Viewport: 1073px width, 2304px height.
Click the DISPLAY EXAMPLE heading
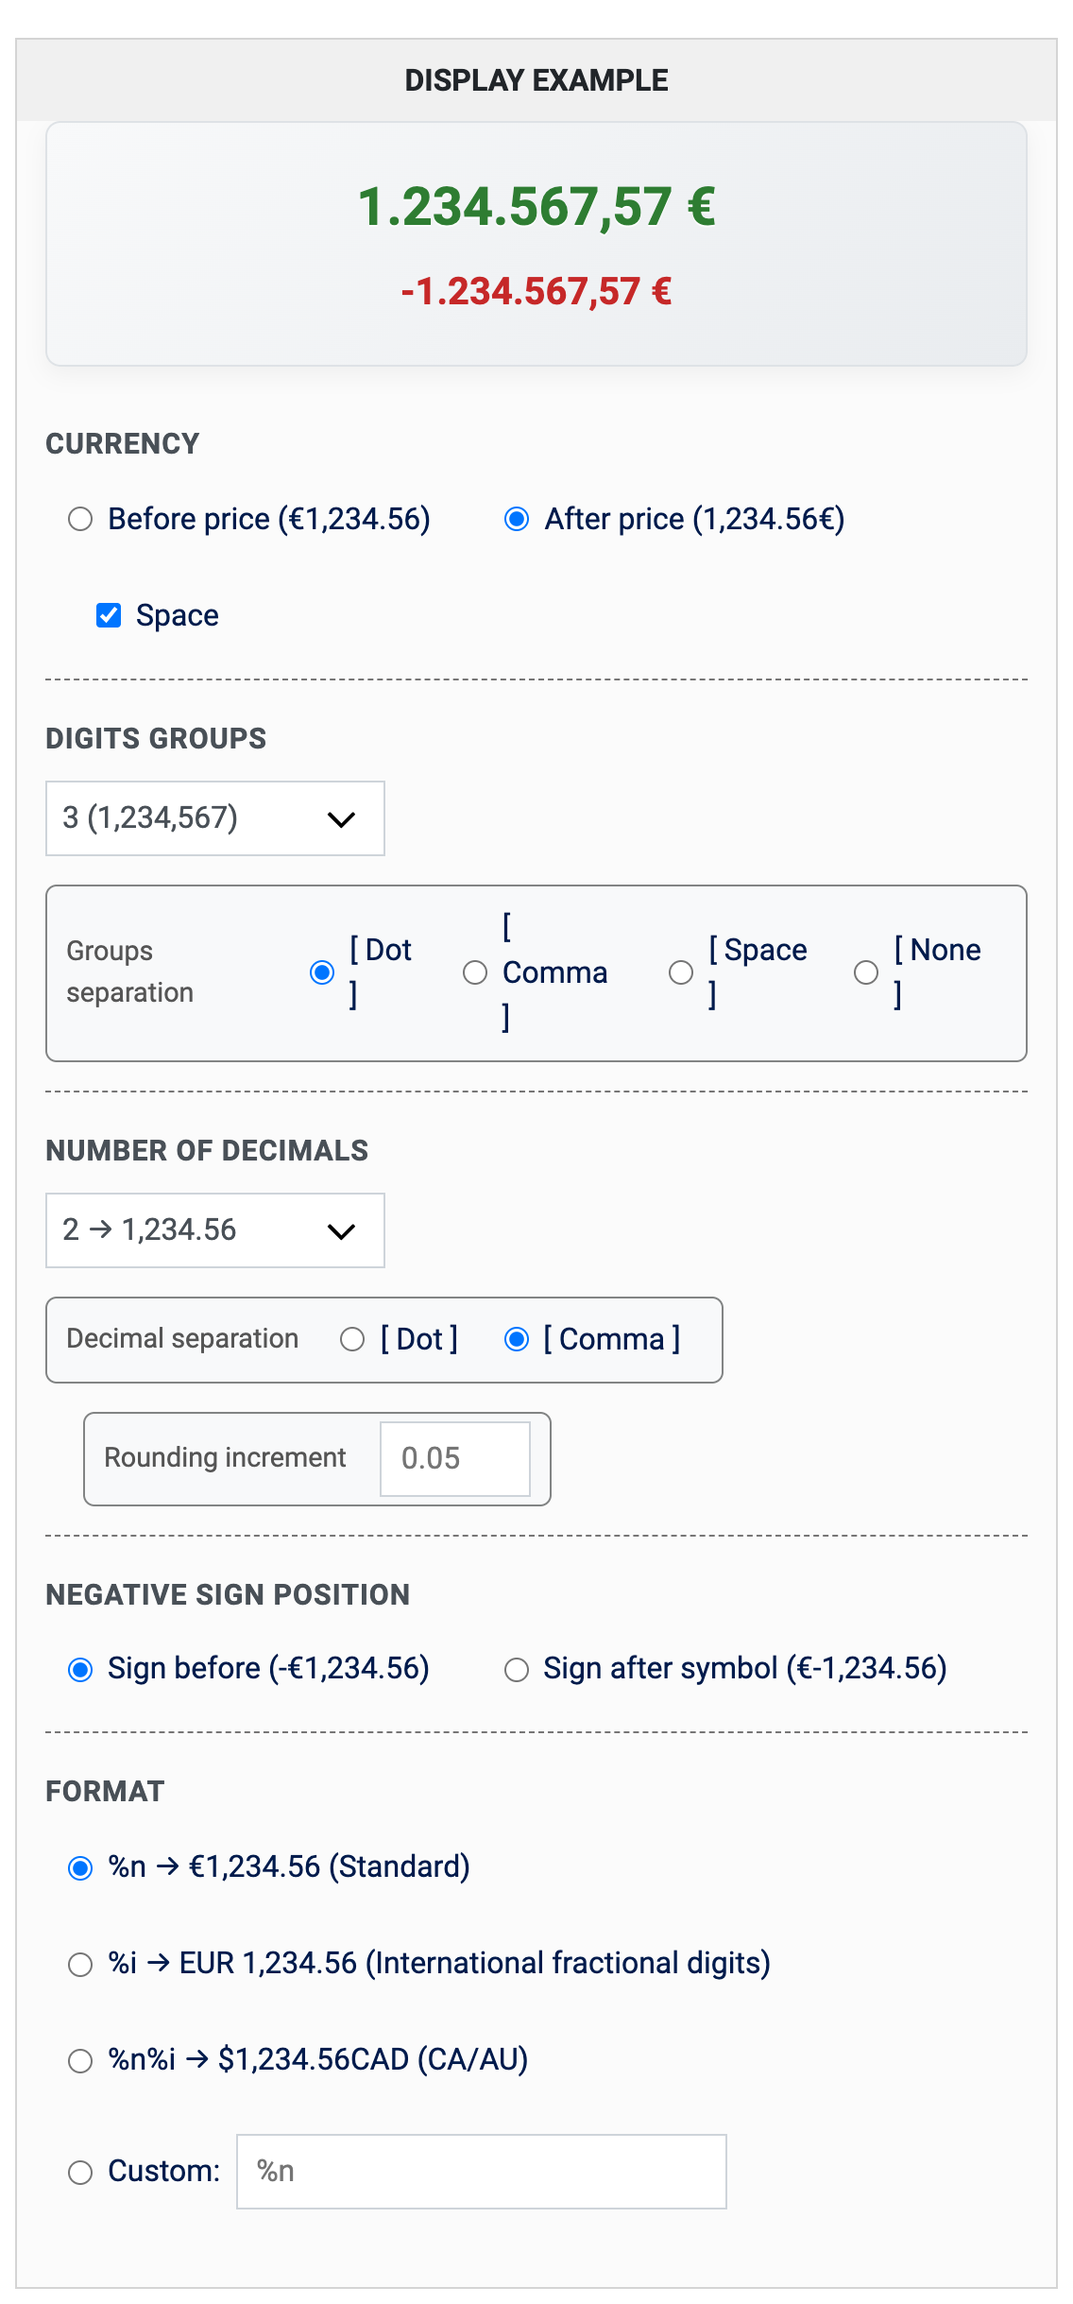(536, 80)
